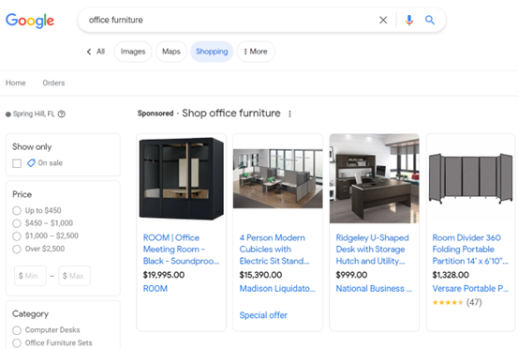Open the Maps tab
The height and width of the screenshot is (349, 518).
tap(171, 52)
